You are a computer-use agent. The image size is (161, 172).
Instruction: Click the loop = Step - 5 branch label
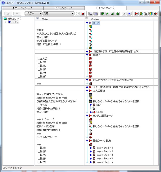pos(105,162)
